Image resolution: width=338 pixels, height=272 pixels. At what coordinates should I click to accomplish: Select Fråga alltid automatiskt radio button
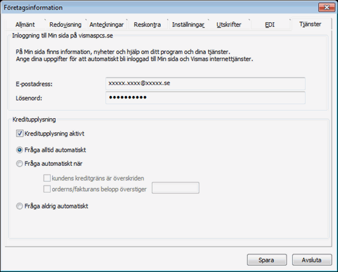(20, 150)
